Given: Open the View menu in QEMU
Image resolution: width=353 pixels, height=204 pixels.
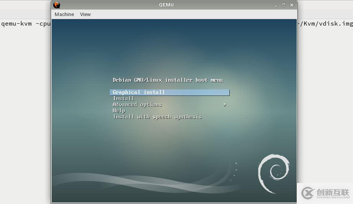Looking at the screenshot, I should point(85,15).
